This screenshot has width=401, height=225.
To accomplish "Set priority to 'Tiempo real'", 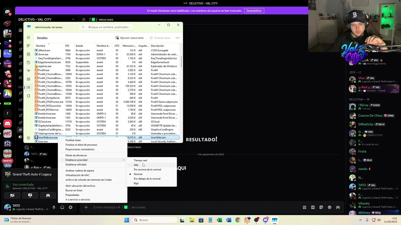I will pyautogui.click(x=152, y=160).
